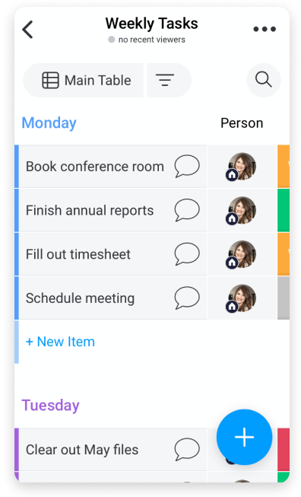
Task: Collapse the Monday group header
Action: coord(49,123)
